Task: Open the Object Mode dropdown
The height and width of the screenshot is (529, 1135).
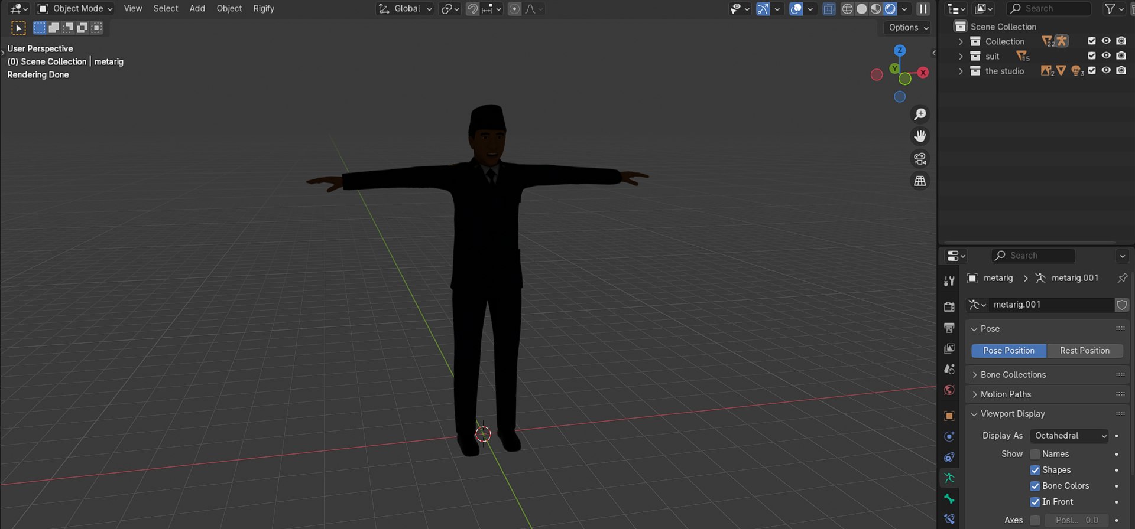Action: tap(74, 8)
